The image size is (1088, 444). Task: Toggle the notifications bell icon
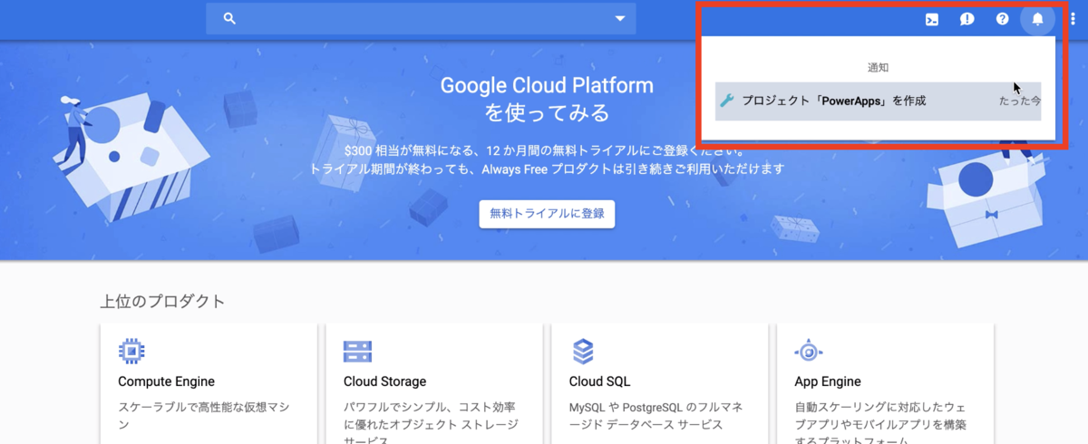[x=1038, y=19]
